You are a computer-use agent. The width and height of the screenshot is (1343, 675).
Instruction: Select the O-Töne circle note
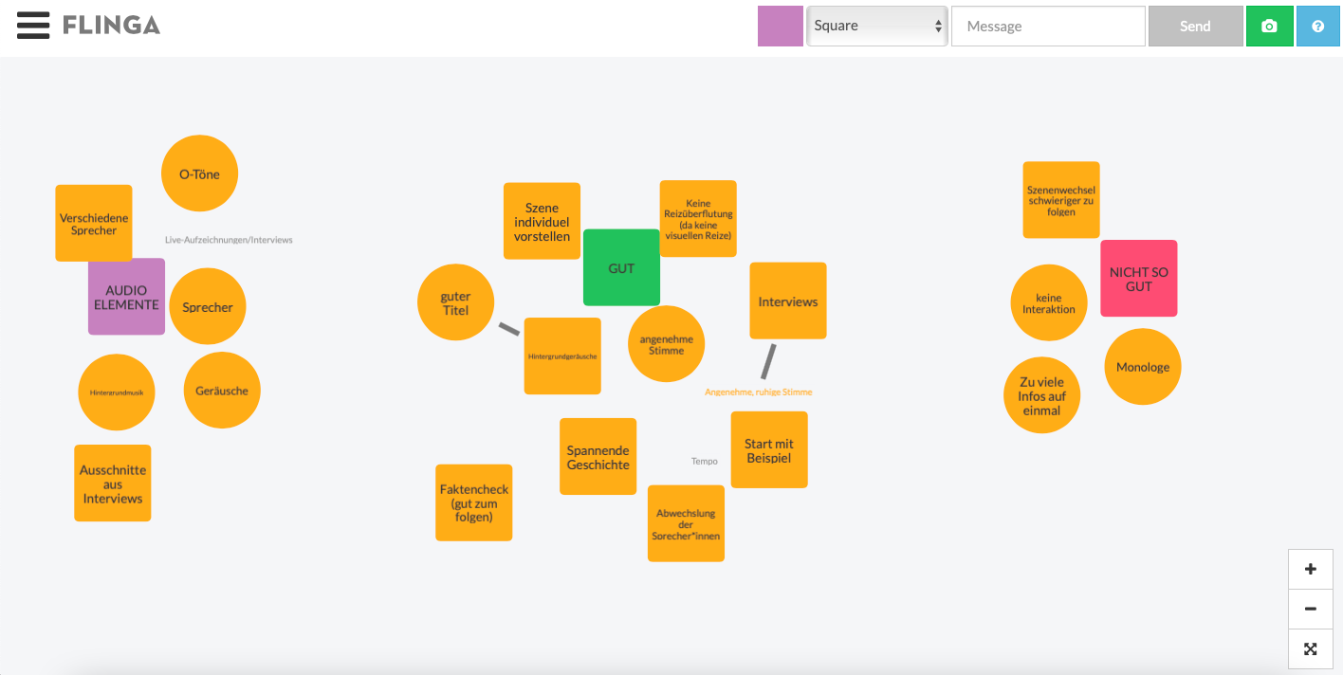coord(199,173)
